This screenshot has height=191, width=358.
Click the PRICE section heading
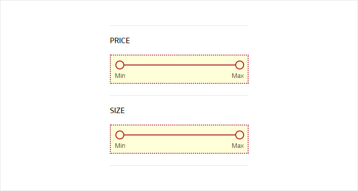120,41
